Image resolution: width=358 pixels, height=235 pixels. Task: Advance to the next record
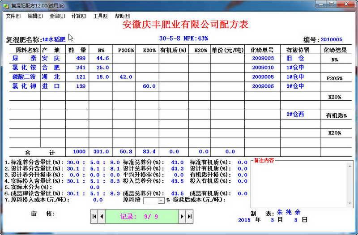coord(182,217)
